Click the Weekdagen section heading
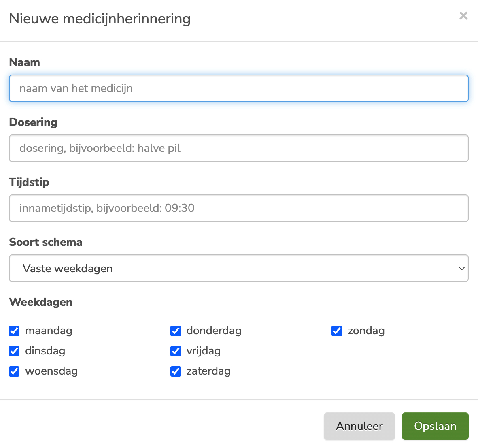This screenshot has width=478, height=448. tap(41, 302)
